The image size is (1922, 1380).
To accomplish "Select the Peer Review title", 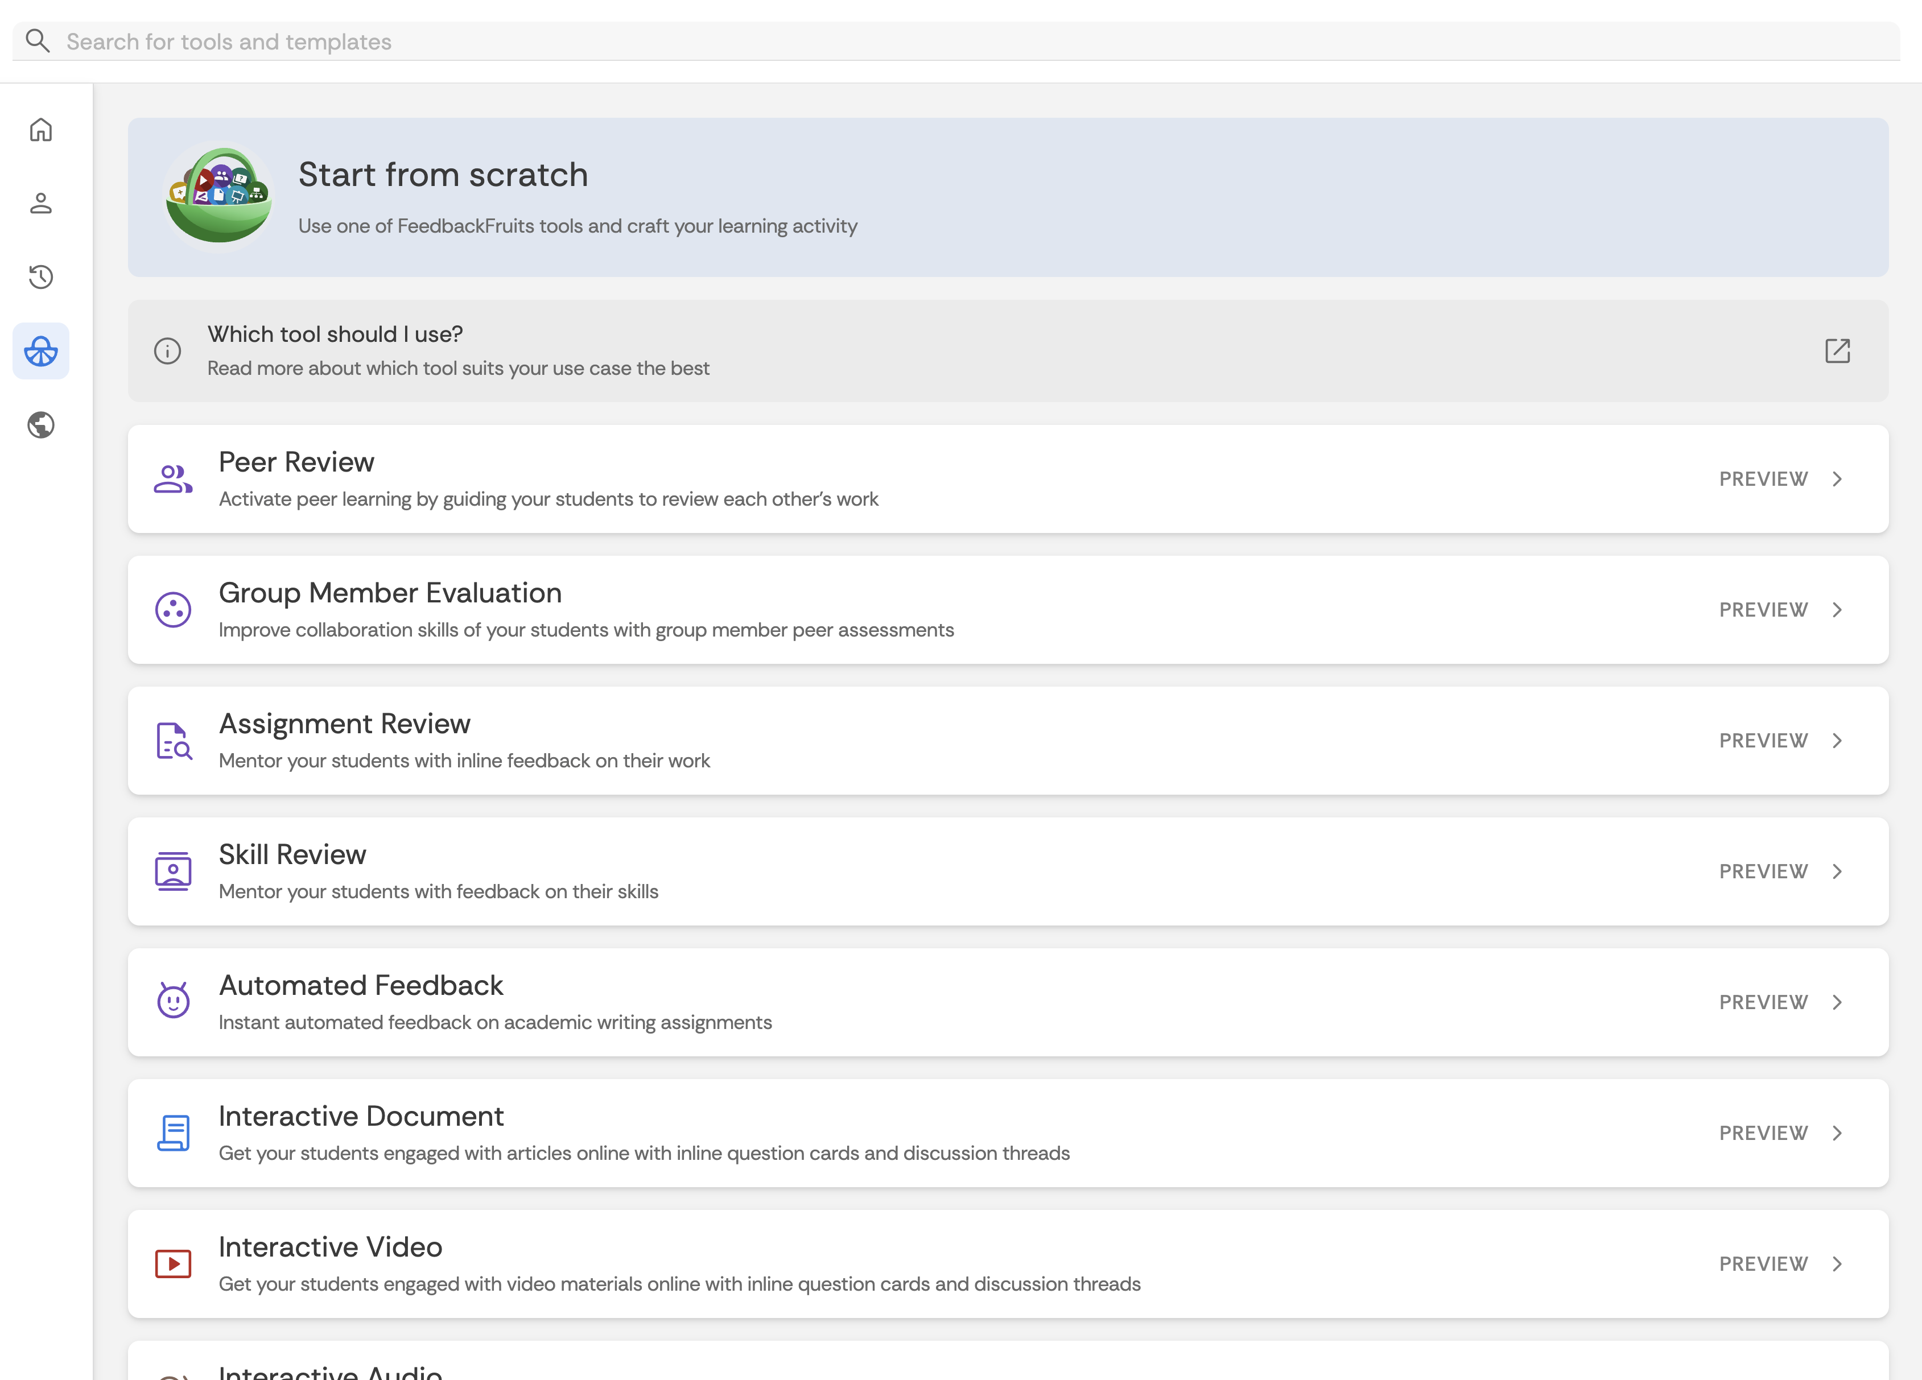I will pyautogui.click(x=296, y=462).
